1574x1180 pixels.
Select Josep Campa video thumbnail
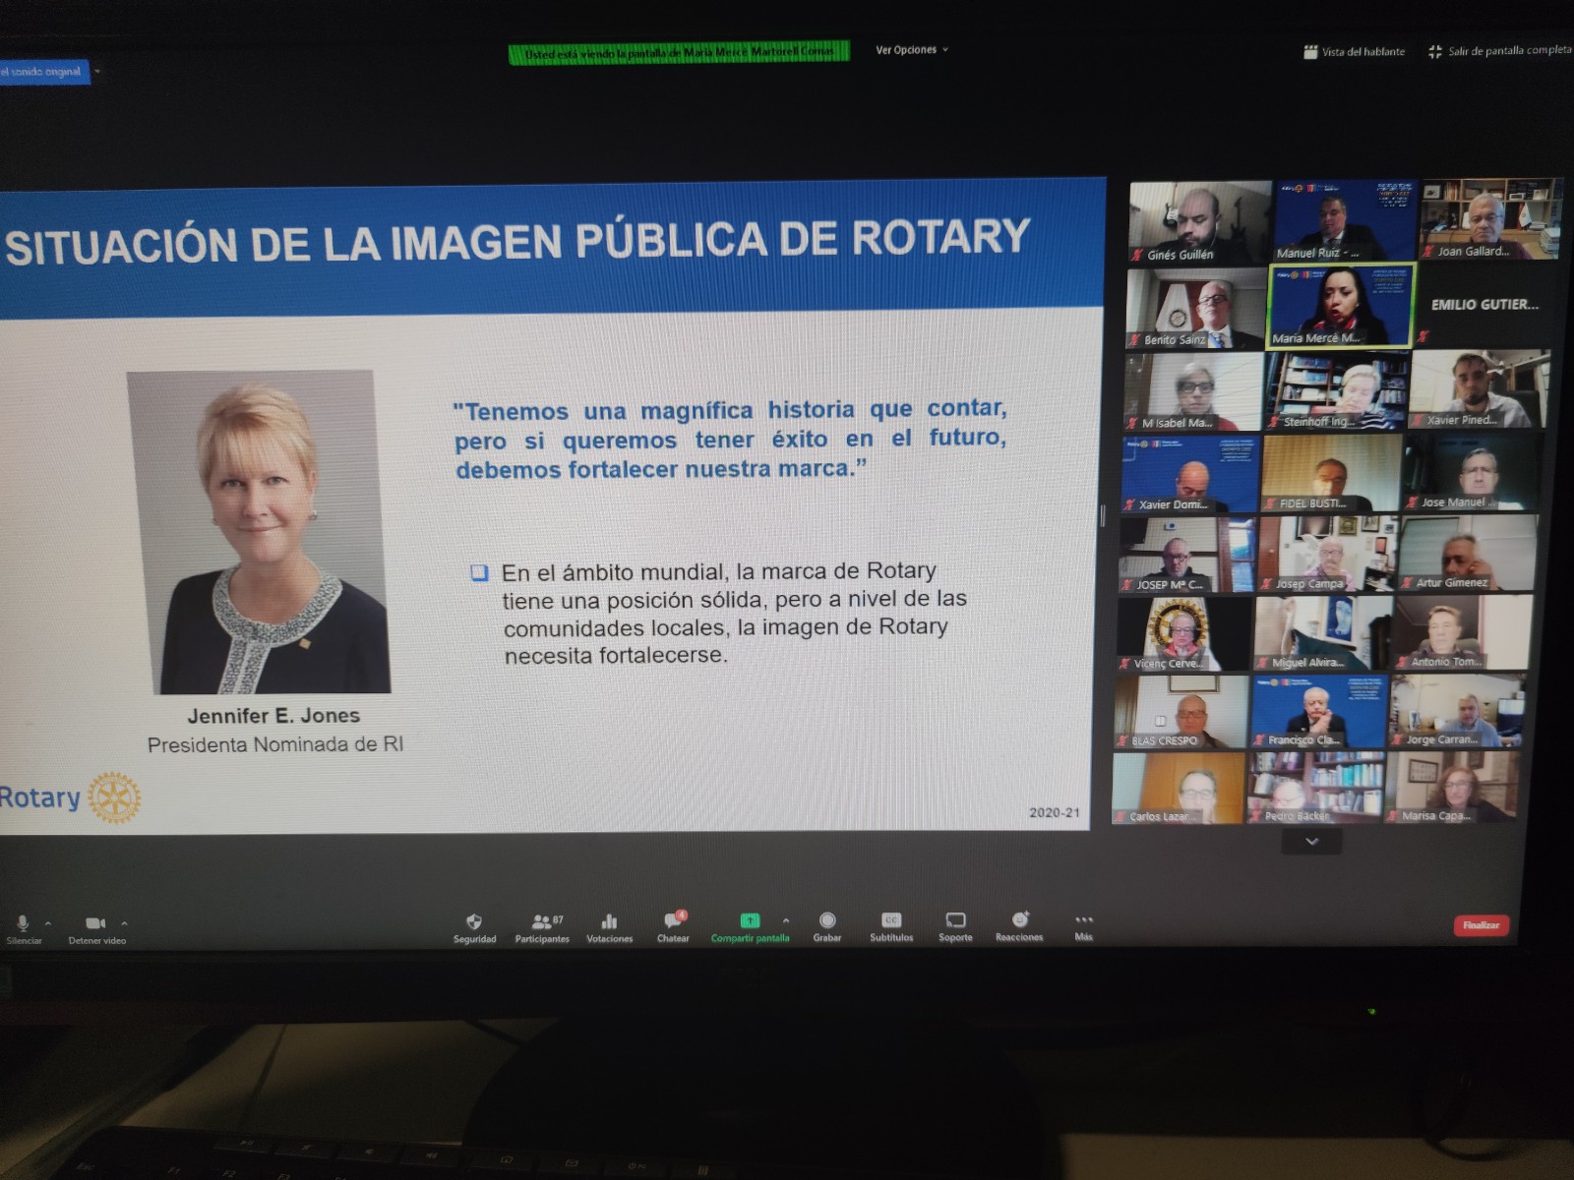[1326, 553]
